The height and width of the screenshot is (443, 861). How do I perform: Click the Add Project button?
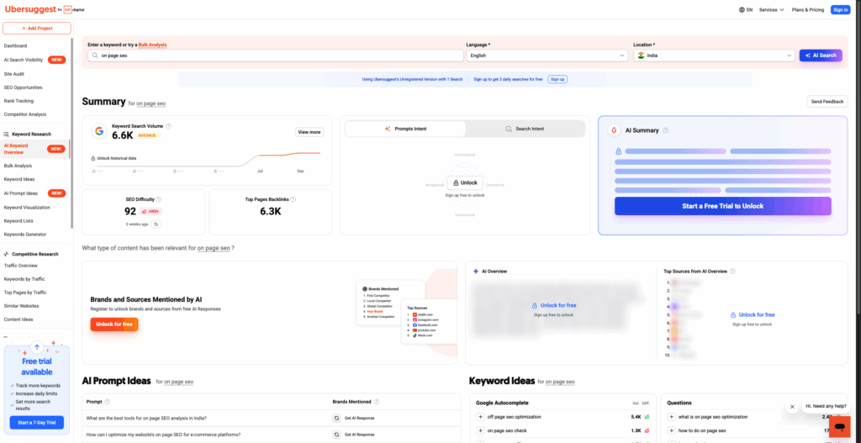pos(37,28)
